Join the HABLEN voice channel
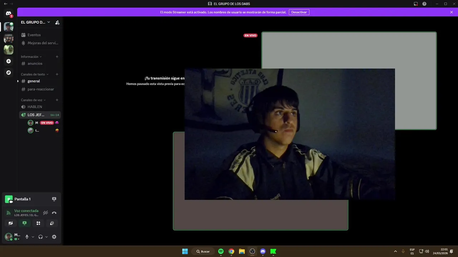Viewport: 458px width, 257px height. tap(40, 107)
